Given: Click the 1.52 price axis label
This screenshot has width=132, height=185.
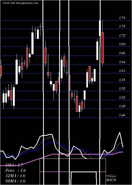Looking at the screenshot, I should pos(122,98).
